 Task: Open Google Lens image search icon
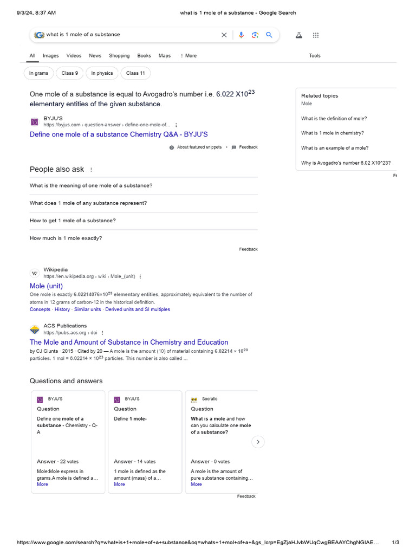255,35
